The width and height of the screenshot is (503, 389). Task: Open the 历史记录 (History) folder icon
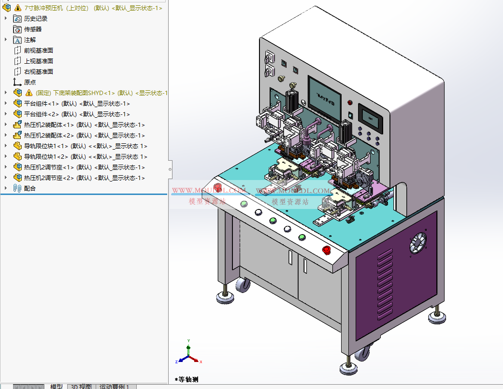[17, 19]
